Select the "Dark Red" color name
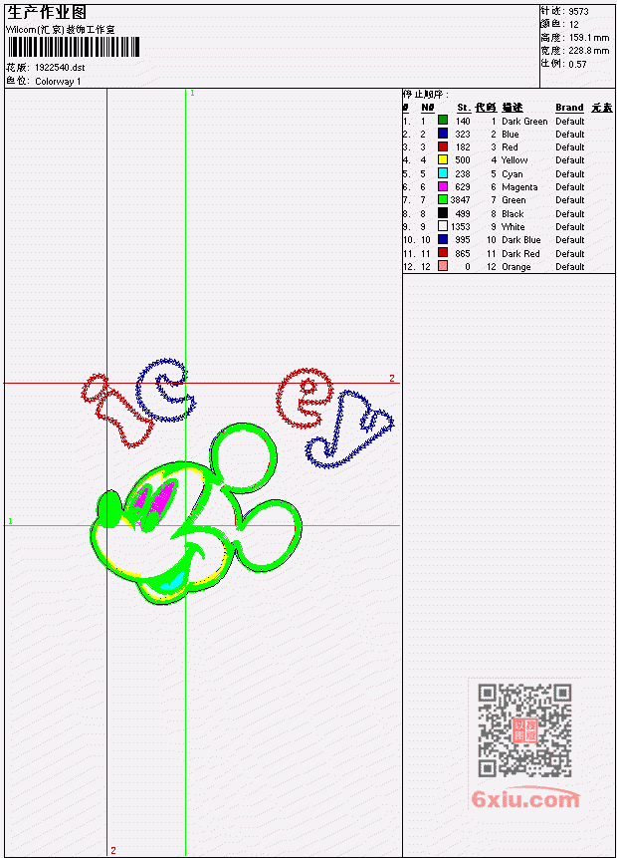Viewport: 617px width, 858px height. [x=520, y=253]
